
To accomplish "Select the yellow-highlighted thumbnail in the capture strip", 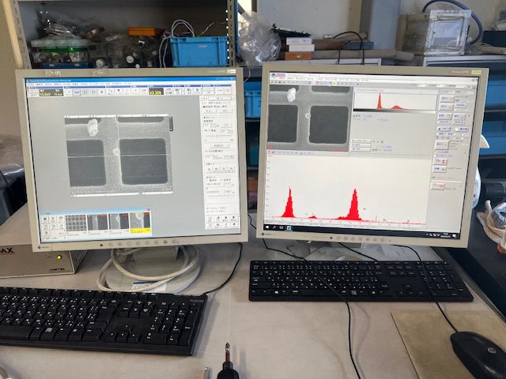I will click(x=140, y=223).
